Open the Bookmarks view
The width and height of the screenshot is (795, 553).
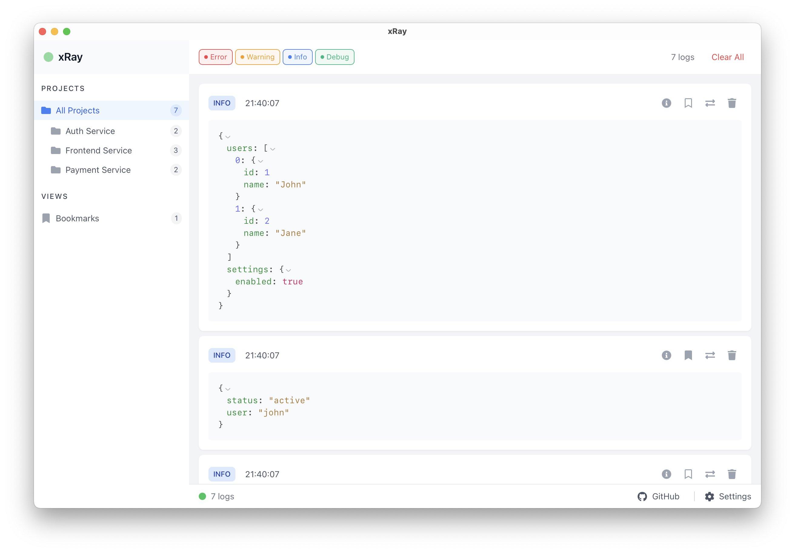pos(111,218)
